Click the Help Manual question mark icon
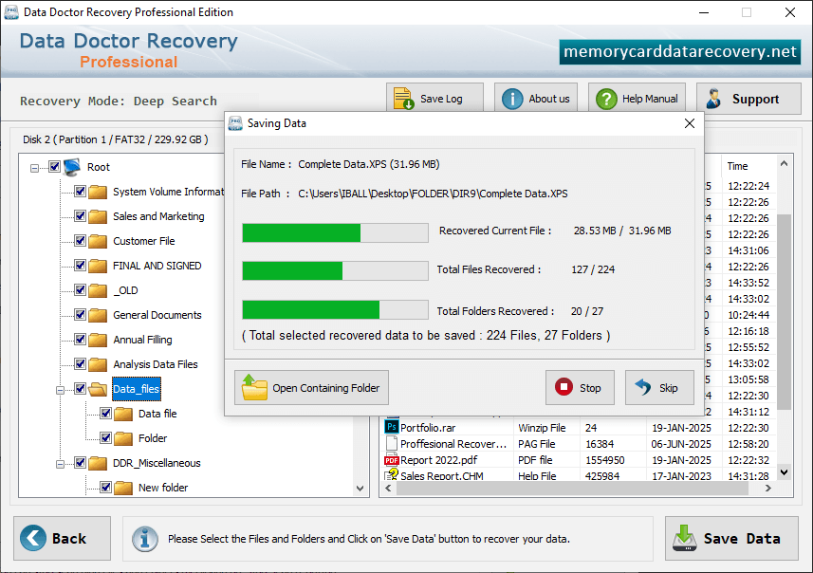Screen dimensions: 813x573 [606, 99]
